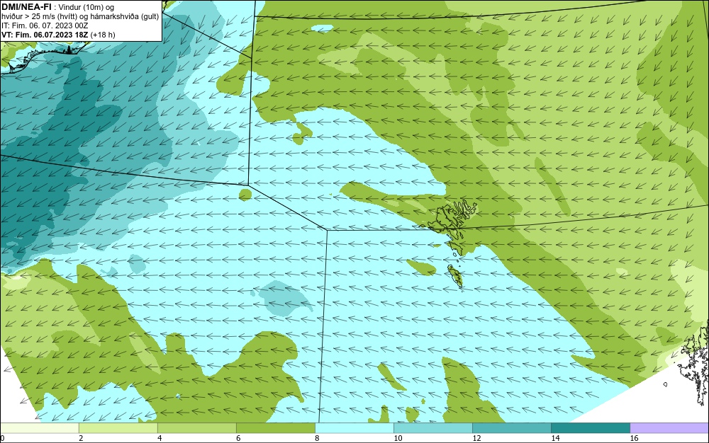Click the legend value label 14
709x443 pixels.
click(555, 438)
